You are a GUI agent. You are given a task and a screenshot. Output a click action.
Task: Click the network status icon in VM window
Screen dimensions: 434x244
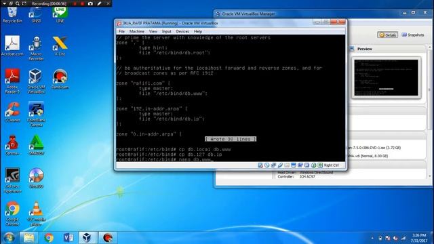point(273,165)
